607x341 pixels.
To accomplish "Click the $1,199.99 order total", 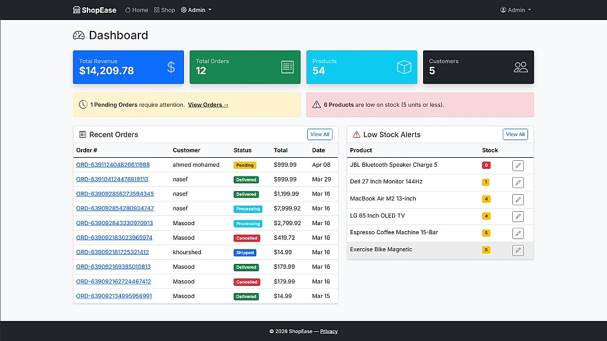I will click(286, 194).
